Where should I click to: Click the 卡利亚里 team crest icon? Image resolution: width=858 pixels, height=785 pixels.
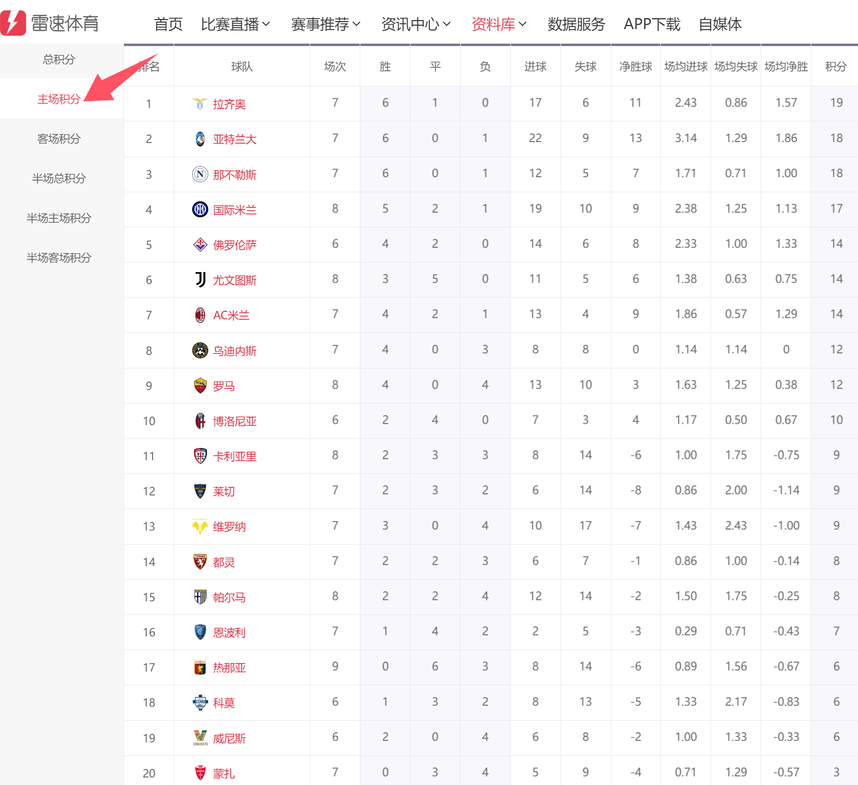pos(200,456)
